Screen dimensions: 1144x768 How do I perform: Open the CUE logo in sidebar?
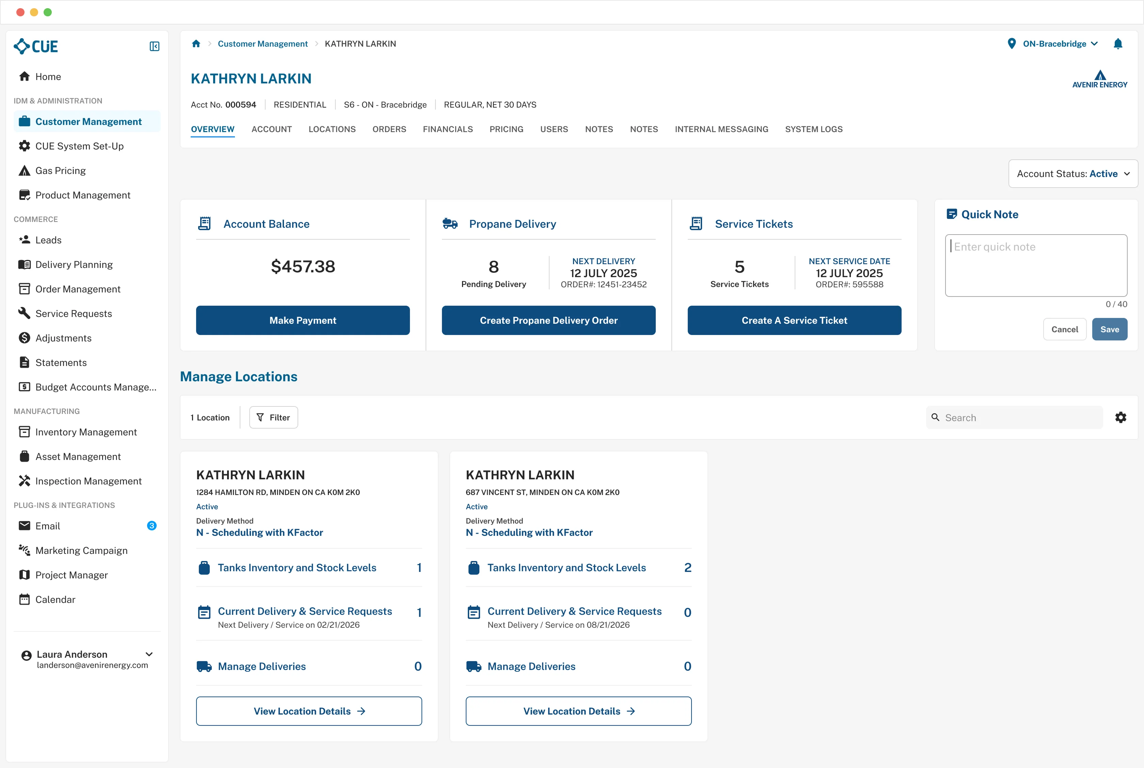tap(36, 47)
